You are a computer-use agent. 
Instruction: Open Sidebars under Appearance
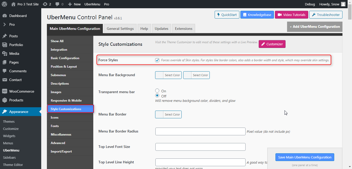click(9, 158)
